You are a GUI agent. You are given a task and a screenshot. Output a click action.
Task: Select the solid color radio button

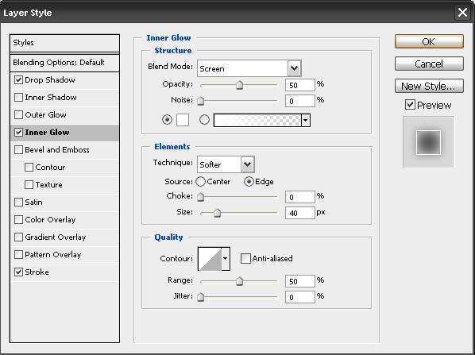(167, 120)
